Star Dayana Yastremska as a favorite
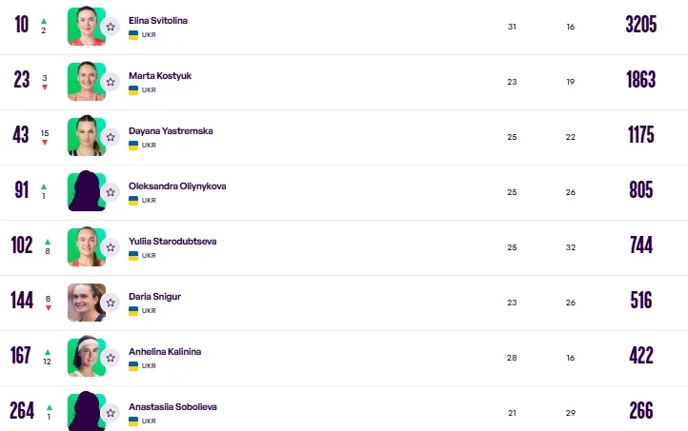 click(111, 138)
